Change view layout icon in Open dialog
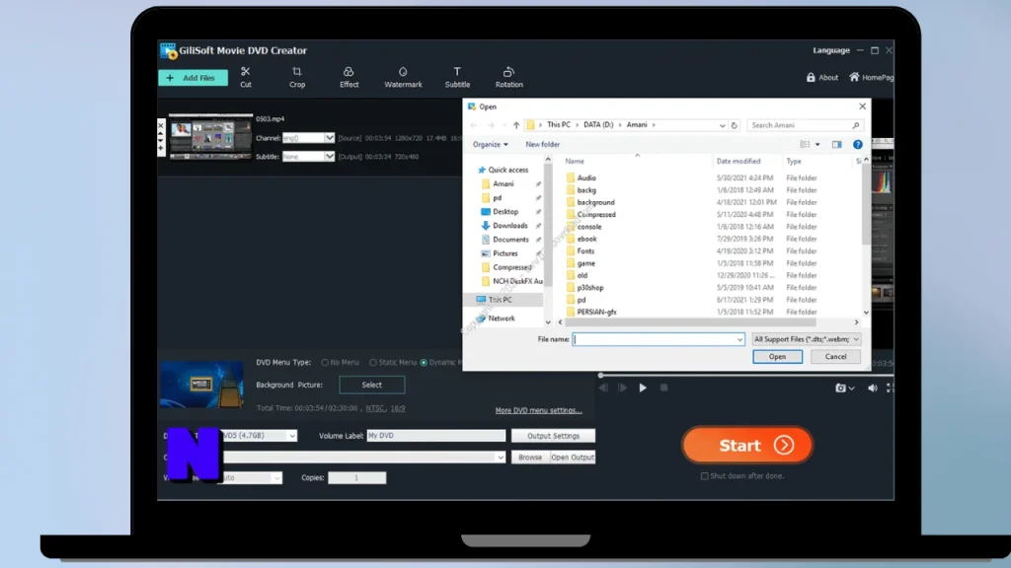 (805, 144)
